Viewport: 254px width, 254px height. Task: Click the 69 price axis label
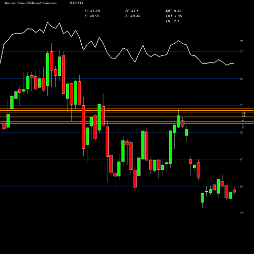coord(241,41)
